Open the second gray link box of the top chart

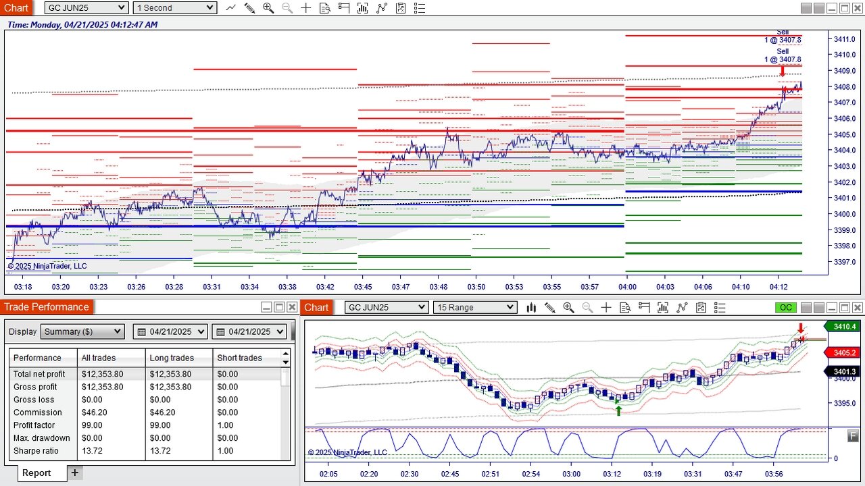(x=818, y=8)
